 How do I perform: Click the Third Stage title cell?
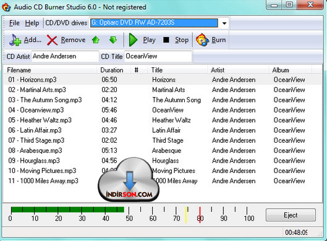(168, 140)
